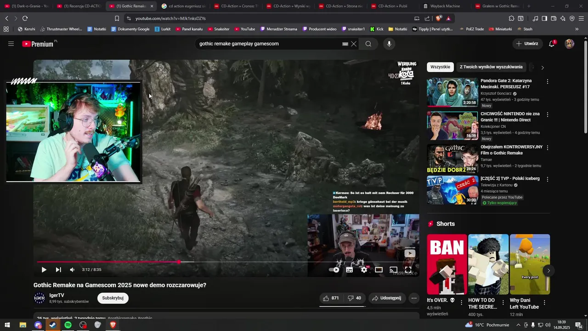Open the PoE2 Trade bookmark
The width and height of the screenshot is (588, 331).
[x=471, y=29]
